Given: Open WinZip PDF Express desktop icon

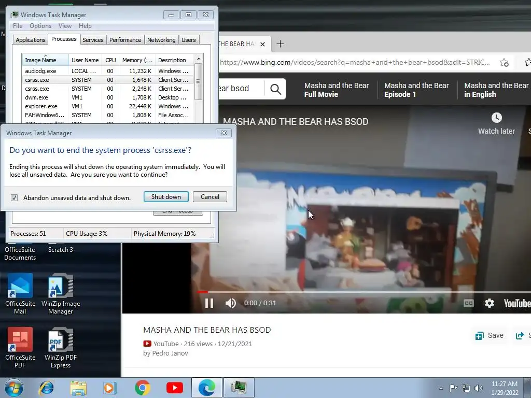Looking at the screenshot, I should (x=61, y=348).
